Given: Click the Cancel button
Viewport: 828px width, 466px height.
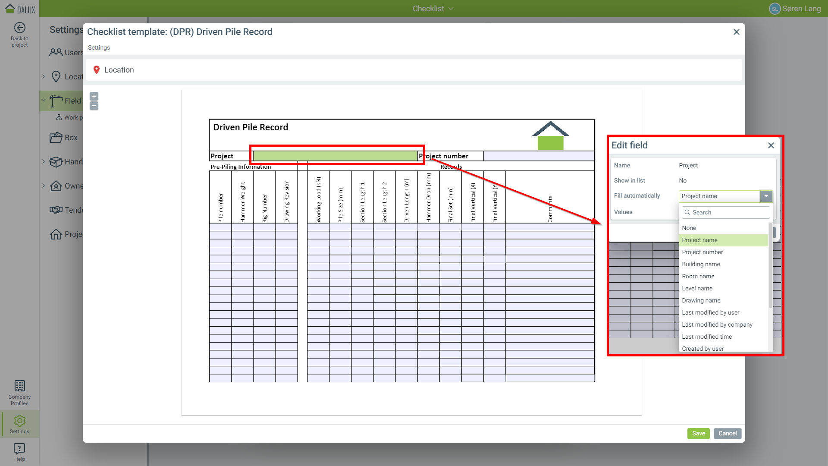Looking at the screenshot, I should pos(727,433).
